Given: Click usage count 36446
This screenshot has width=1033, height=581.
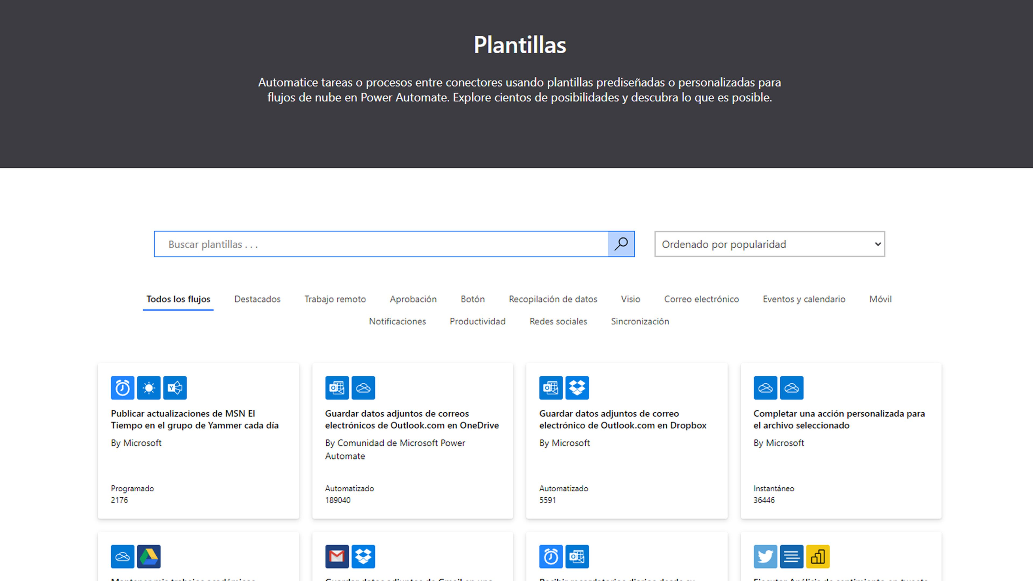Looking at the screenshot, I should [x=764, y=500].
